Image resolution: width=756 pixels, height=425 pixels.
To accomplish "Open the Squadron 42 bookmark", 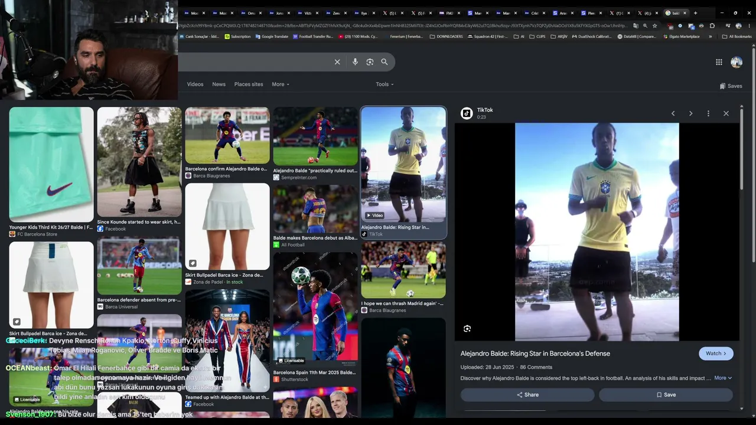I will [487, 37].
